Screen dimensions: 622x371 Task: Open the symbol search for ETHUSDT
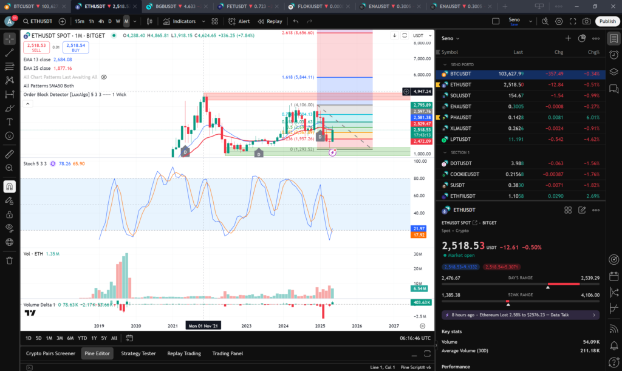pos(38,21)
